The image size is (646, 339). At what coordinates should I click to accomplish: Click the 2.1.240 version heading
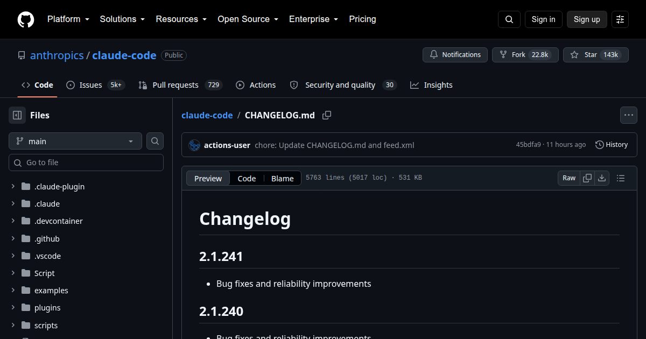(221, 312)
